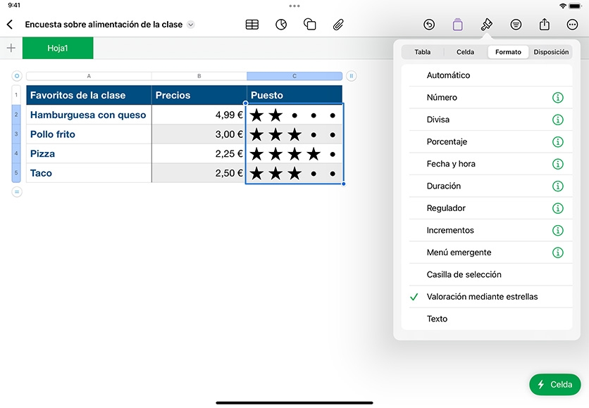Add a new sheet with plus icon
This screenshot has width=589, height=408.
pyautogui.click(x=11, y=48)
